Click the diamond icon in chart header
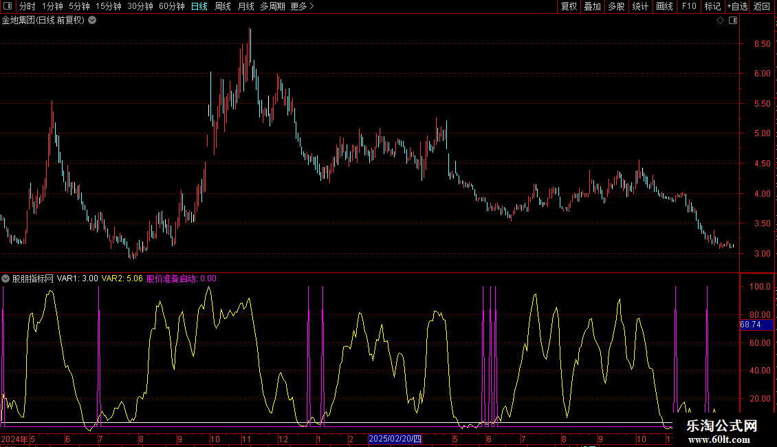 [721, 20]
